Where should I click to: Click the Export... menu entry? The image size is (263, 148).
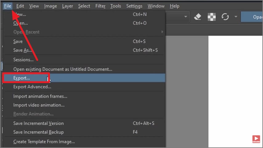[84, 78]
